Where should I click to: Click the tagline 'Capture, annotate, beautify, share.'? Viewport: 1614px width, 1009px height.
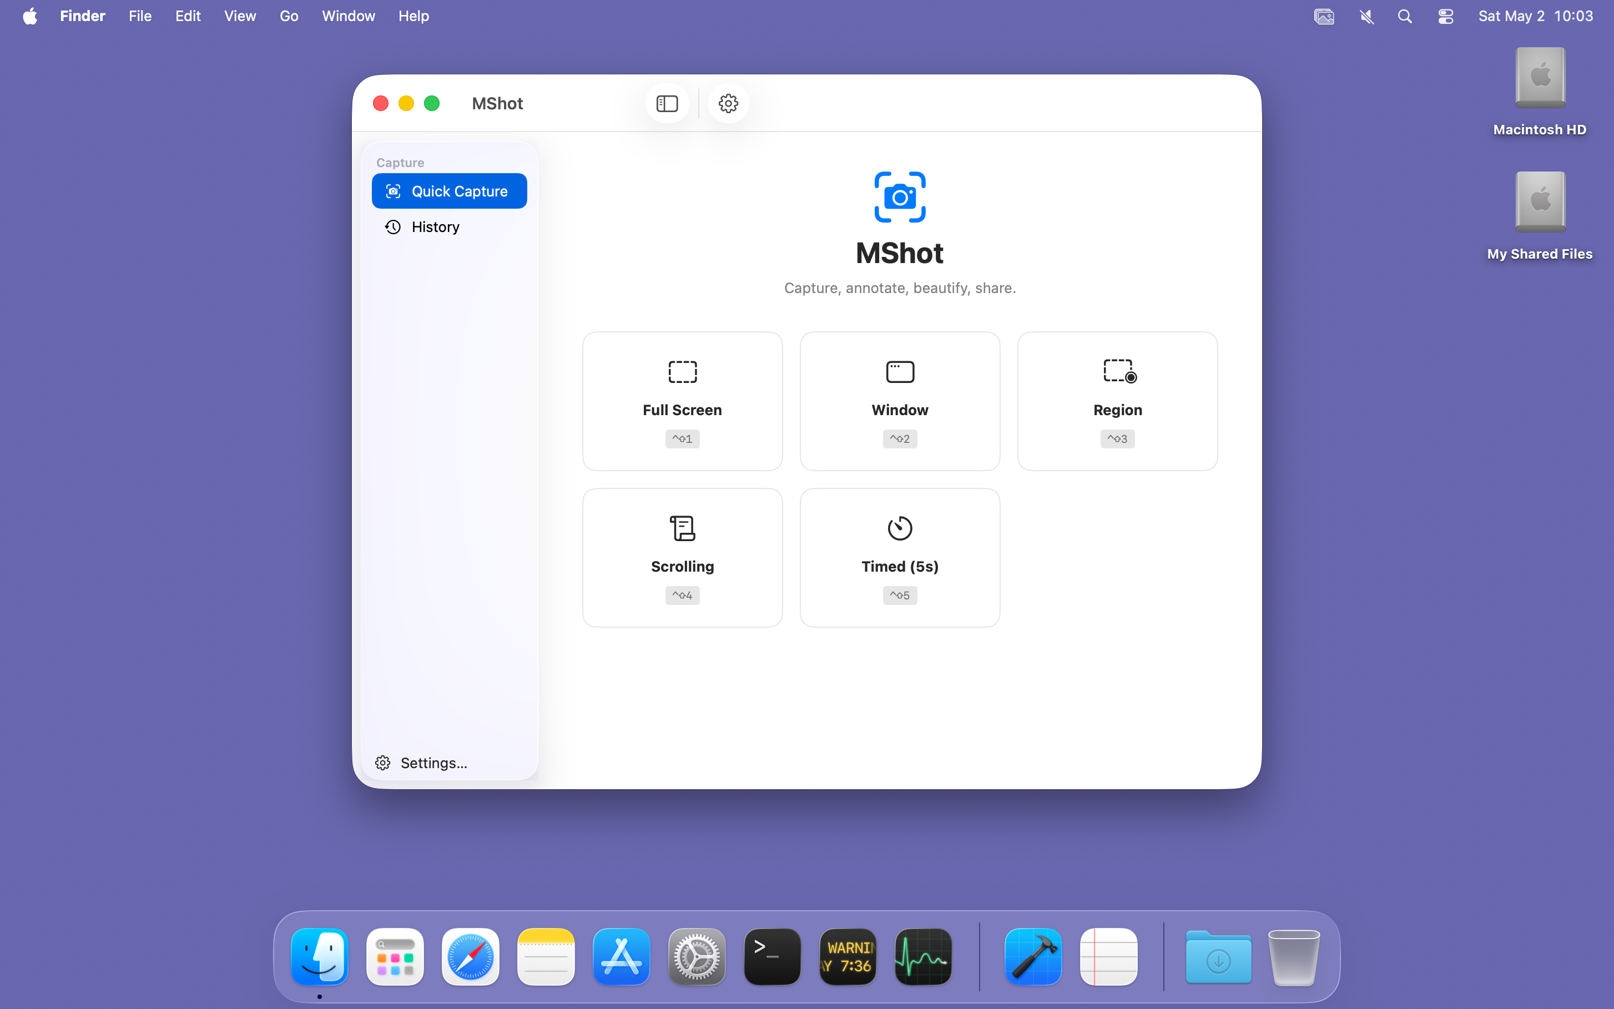coord(899,287)
